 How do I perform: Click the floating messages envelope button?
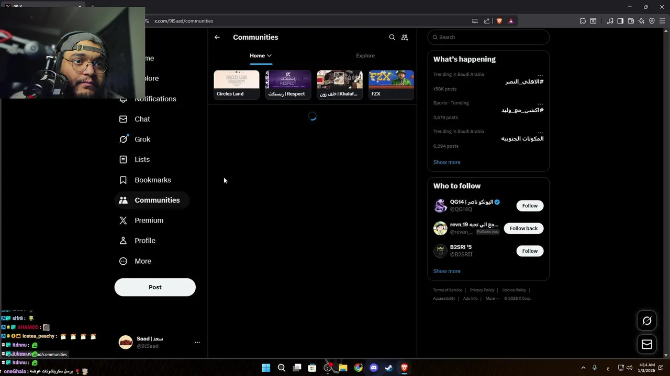[x=647, y=344]
